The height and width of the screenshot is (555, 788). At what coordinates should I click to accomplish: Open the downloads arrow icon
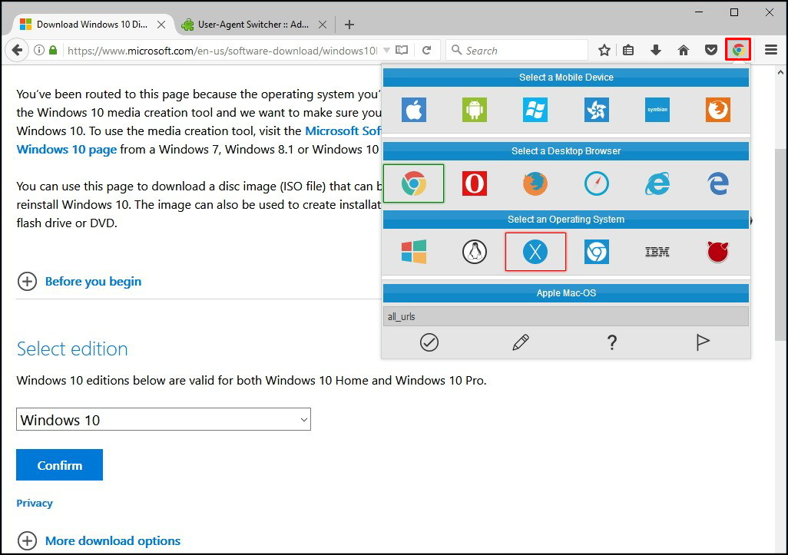click(655, 50)
